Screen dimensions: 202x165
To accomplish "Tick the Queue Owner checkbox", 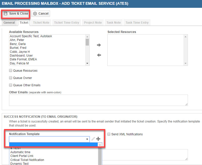I will [x=11, y=78].
